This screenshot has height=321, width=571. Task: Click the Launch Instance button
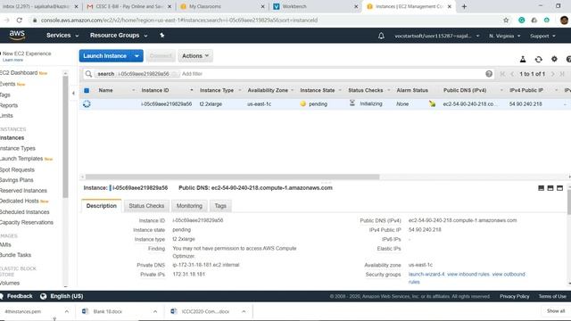105,56
